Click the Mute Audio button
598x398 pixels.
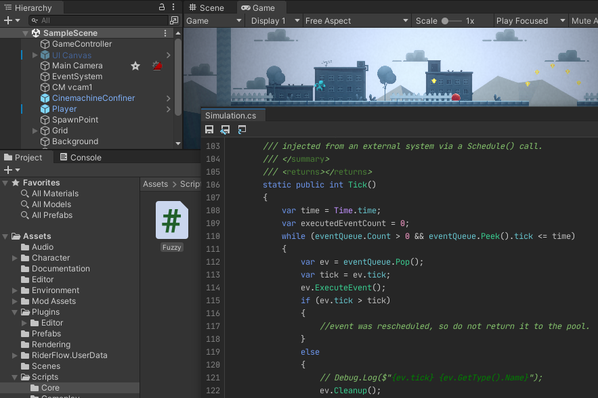pyautogui.click(x=583, y=21)
